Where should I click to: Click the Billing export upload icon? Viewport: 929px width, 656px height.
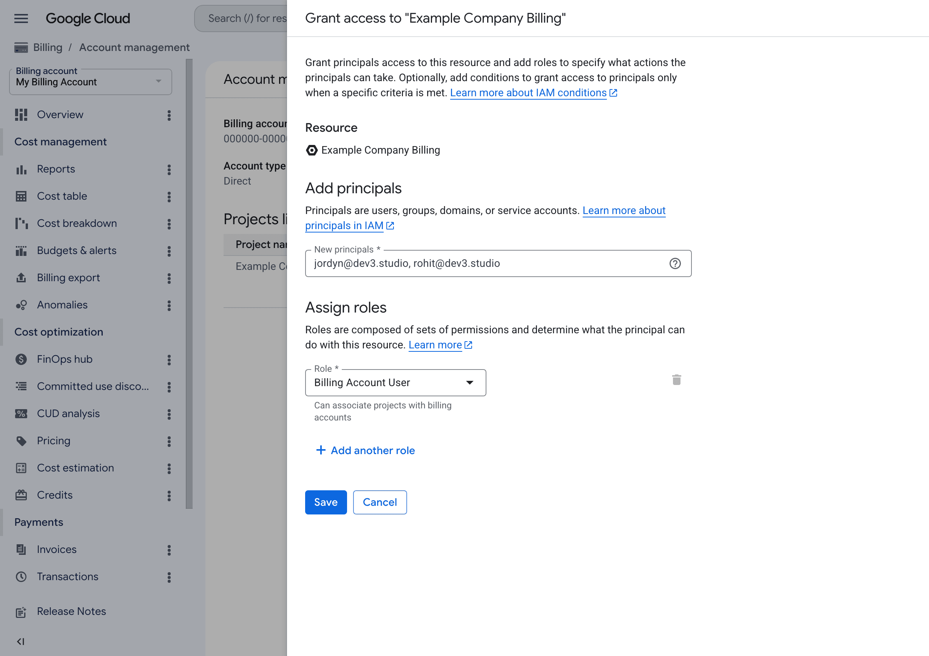pyautogui.click(x=21, y=278)
